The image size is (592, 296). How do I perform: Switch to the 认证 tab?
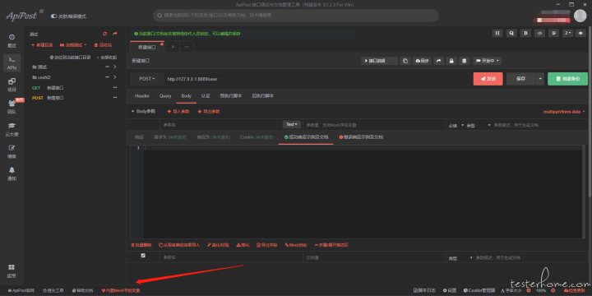(206, 96)
